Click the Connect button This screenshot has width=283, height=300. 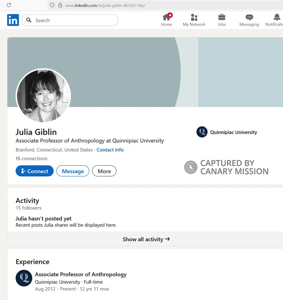click(35, 171)
